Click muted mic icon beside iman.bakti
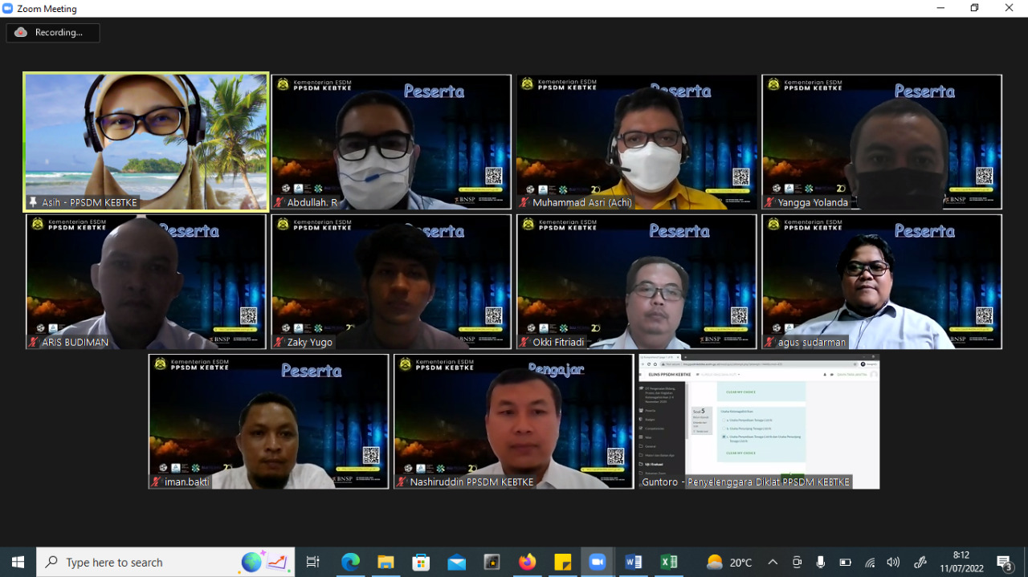The height and width of the screenshot is (577, 1028). (x=157, y=482)
